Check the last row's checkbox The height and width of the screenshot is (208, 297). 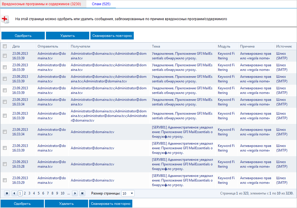point(5,180)
